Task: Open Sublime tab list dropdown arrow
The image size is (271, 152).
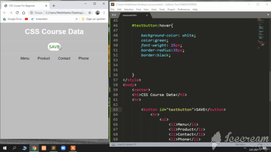Action: click(x=268, y=15)
